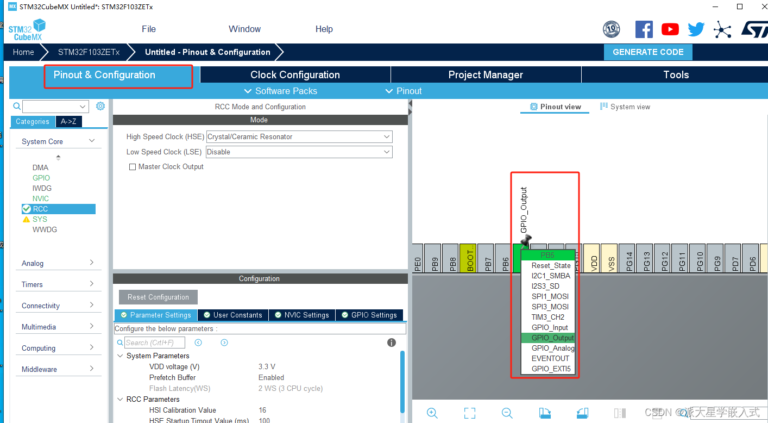Switch to System view
The width and height of the screenshot is (768, 423).
[x=625, y=107]
